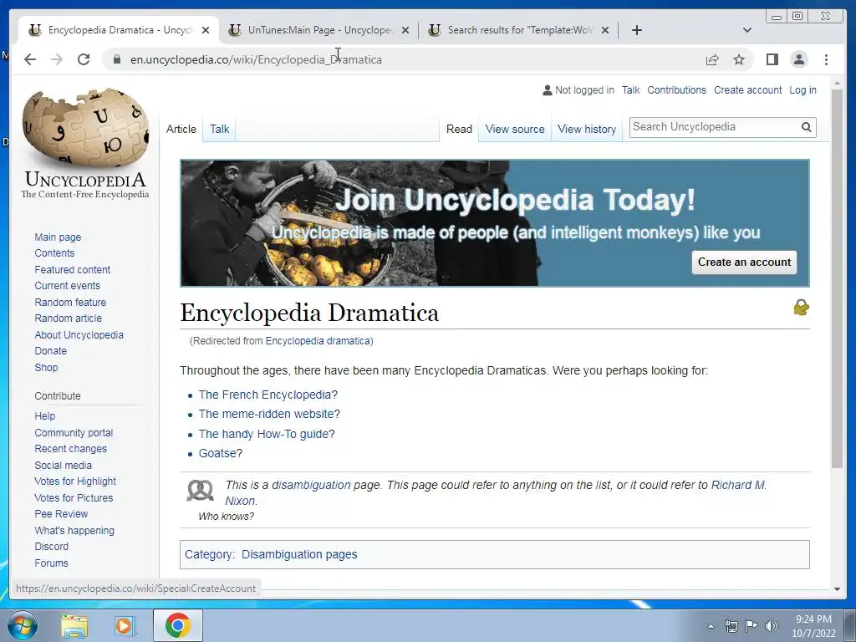This screenshot has height=642, width=856.
Task: Open the Windows Start button
Action: 22,625
